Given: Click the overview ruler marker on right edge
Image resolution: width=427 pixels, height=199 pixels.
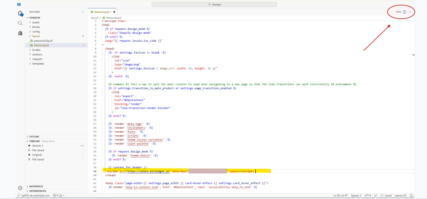Looking at the screenshot, I should 413,55.
